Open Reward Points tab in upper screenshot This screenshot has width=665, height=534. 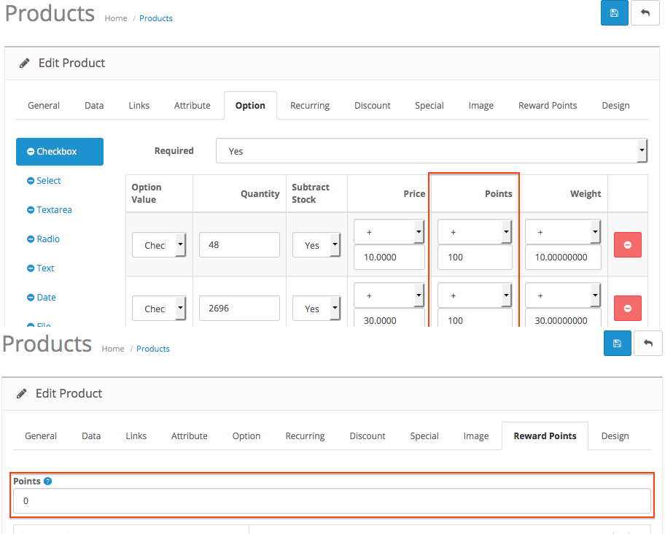548,106
